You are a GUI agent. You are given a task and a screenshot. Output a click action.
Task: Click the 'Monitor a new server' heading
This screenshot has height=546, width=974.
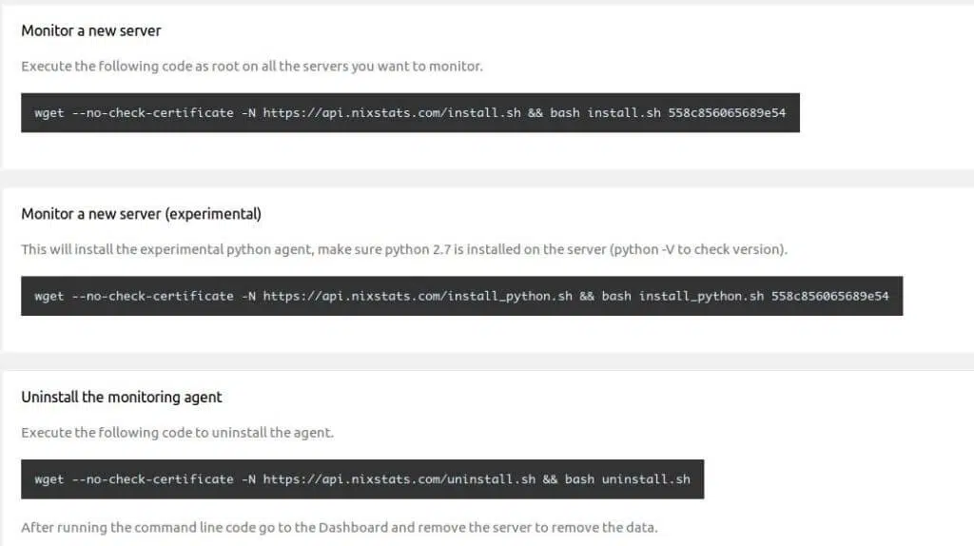pos(90,30)
